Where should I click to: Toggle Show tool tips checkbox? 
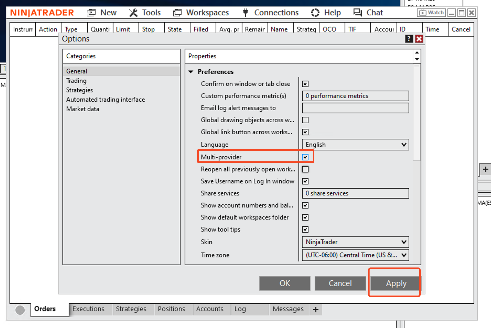(x=305, y=229)
